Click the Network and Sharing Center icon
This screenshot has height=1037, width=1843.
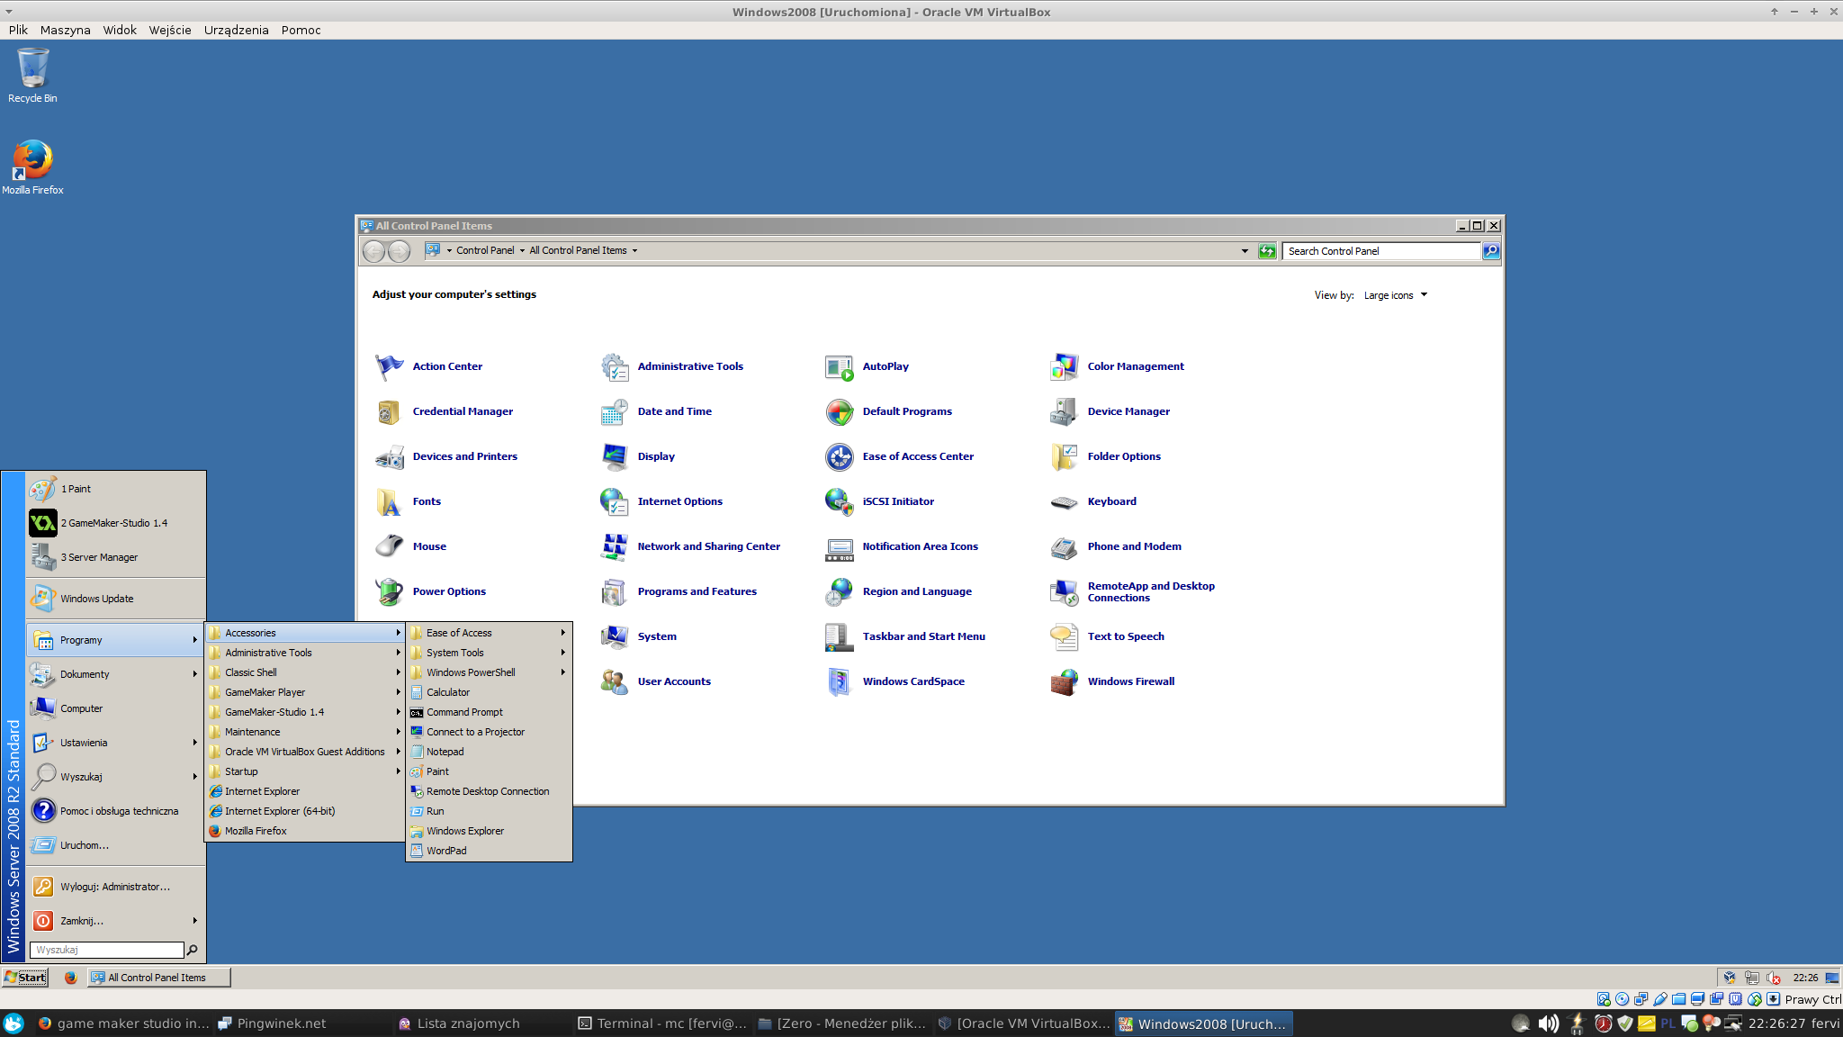pos(614,546)
